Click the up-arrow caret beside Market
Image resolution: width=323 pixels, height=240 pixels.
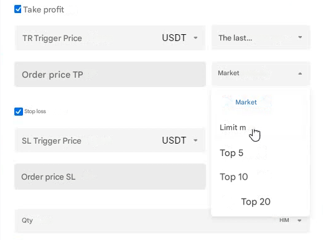click(300, 73)
